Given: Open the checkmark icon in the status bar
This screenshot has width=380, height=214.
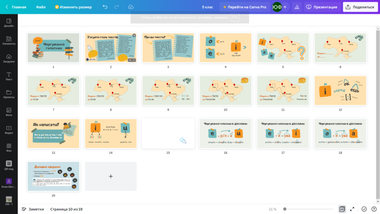Looking at the screenshot, I should 364,209.
